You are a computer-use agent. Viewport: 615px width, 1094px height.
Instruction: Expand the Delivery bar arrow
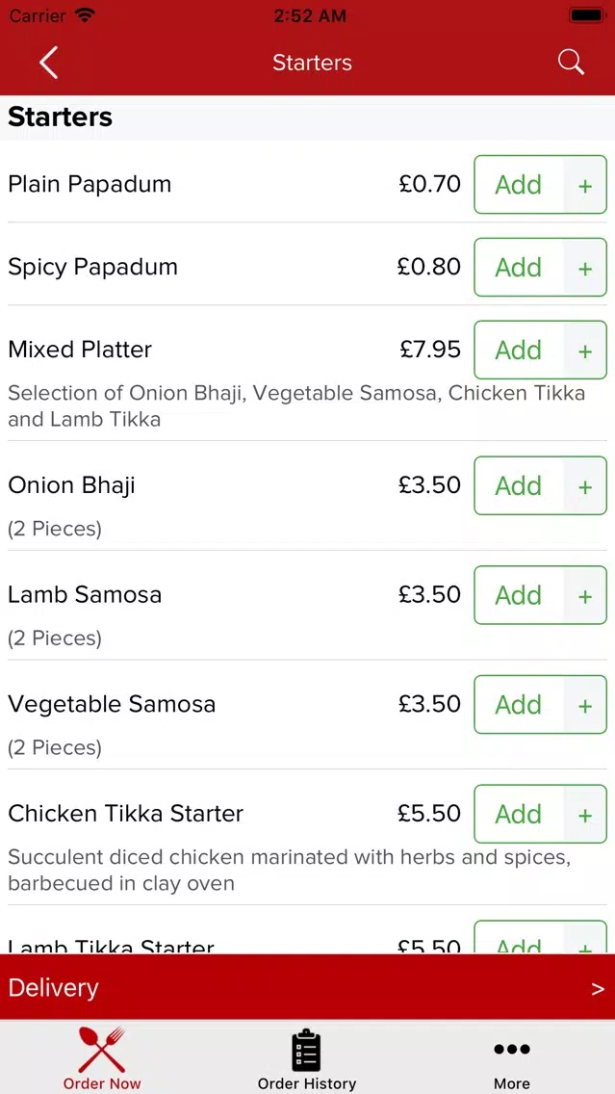tap(598, 989)
